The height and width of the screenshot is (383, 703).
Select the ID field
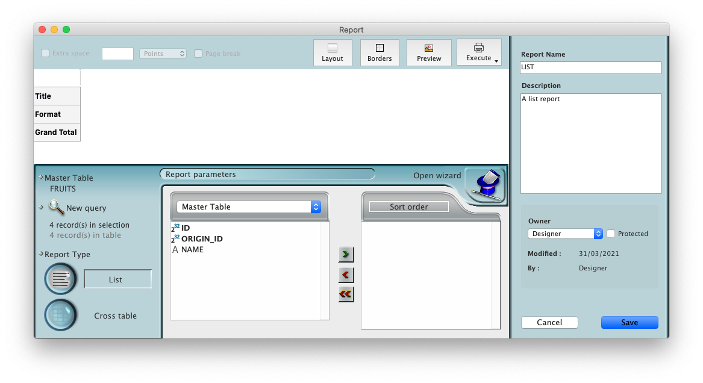point(245,228)
